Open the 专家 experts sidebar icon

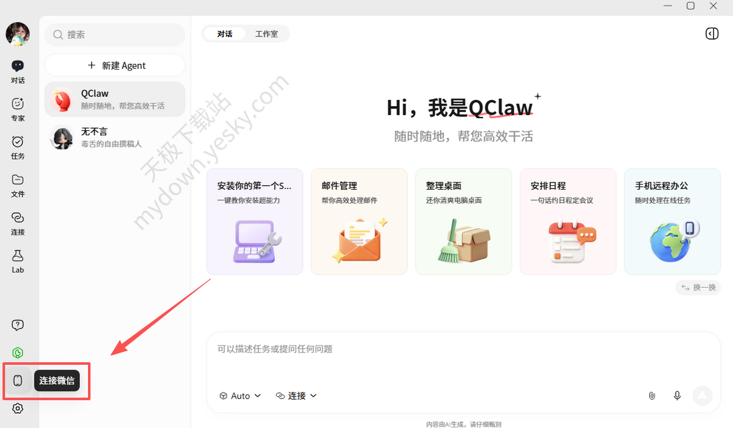(x=18, y=104)
